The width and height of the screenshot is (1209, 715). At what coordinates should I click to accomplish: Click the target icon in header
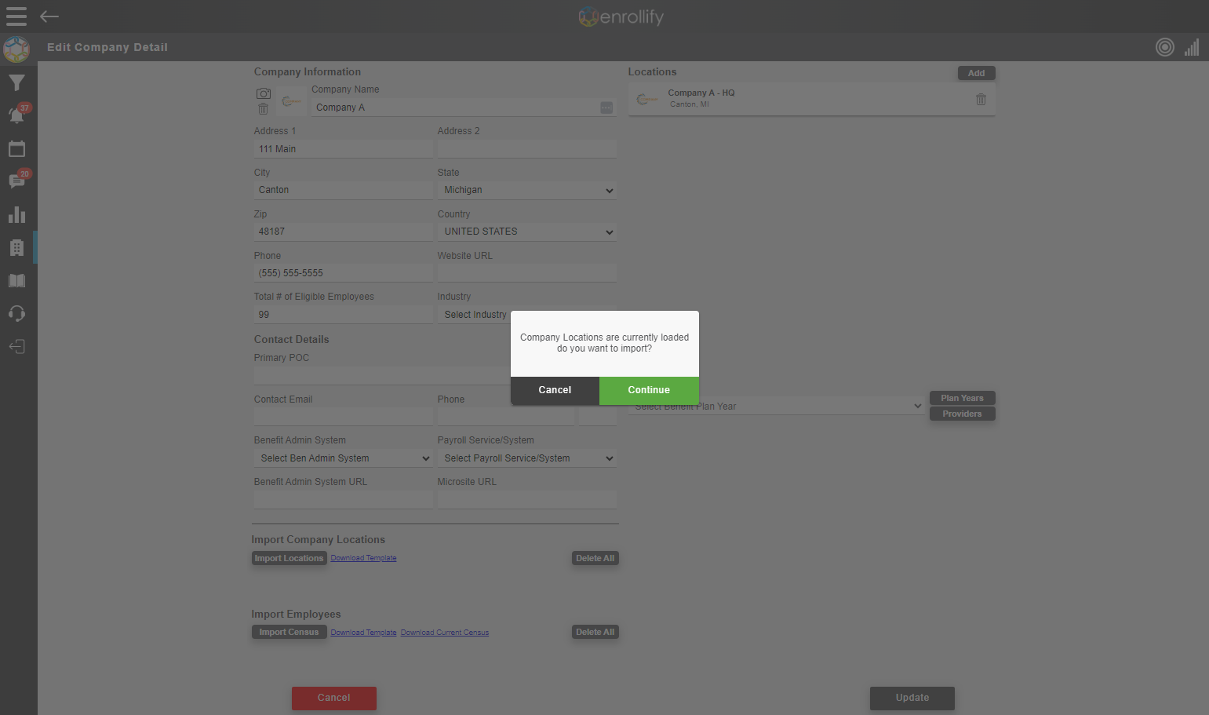coord(1165,47)
